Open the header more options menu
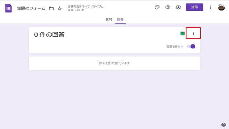Screen dimensions: 229x129 (x=211, y=7)
